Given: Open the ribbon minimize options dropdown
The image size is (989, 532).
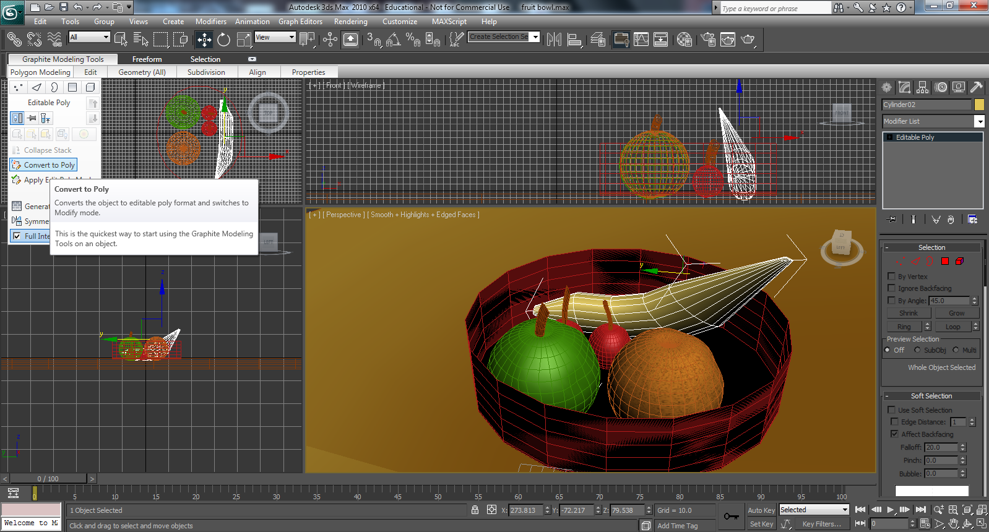Looking at the screenshot, I should point(253,59).
